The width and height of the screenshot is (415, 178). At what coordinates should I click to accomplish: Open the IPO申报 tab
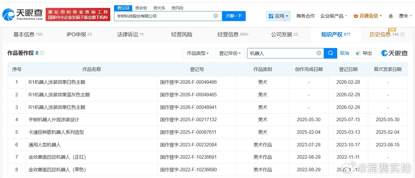[79, 35]
